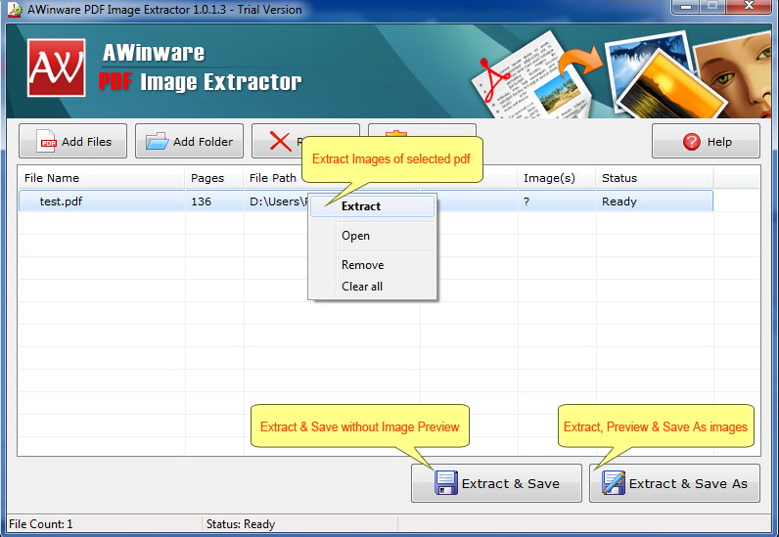Click the Status column header

pyautogui.click(x=655, y=178)
